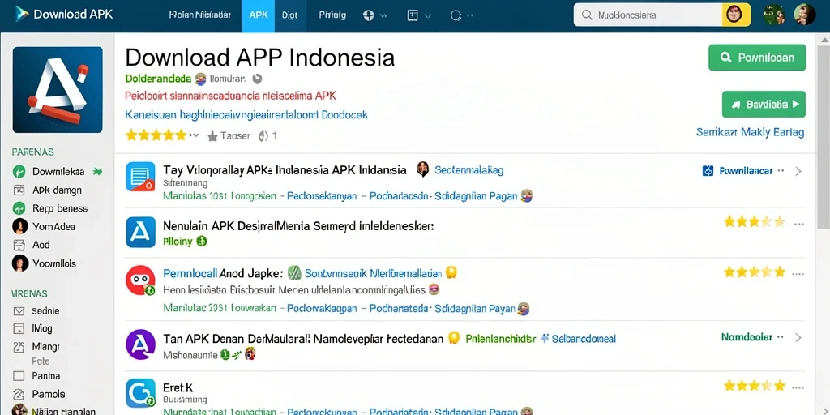This screenshot has height=415, width=830.
Task: Click the green Bavdiatia button
Action: pos(764,105)
